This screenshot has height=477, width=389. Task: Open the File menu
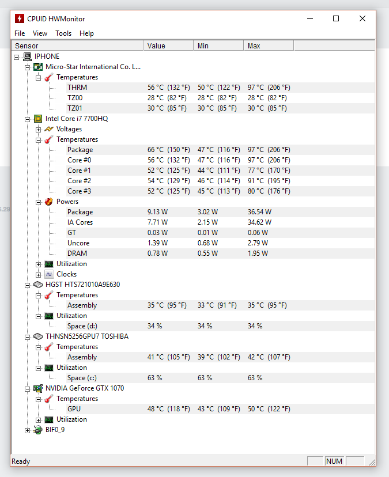20,33
